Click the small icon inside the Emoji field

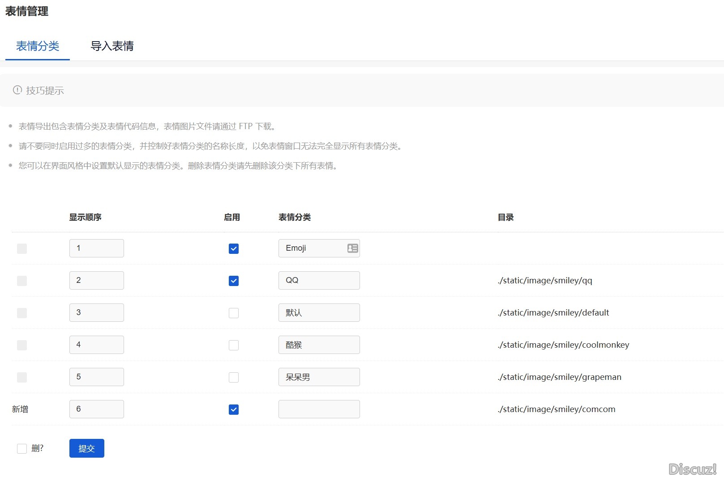[x=352, y=248]
